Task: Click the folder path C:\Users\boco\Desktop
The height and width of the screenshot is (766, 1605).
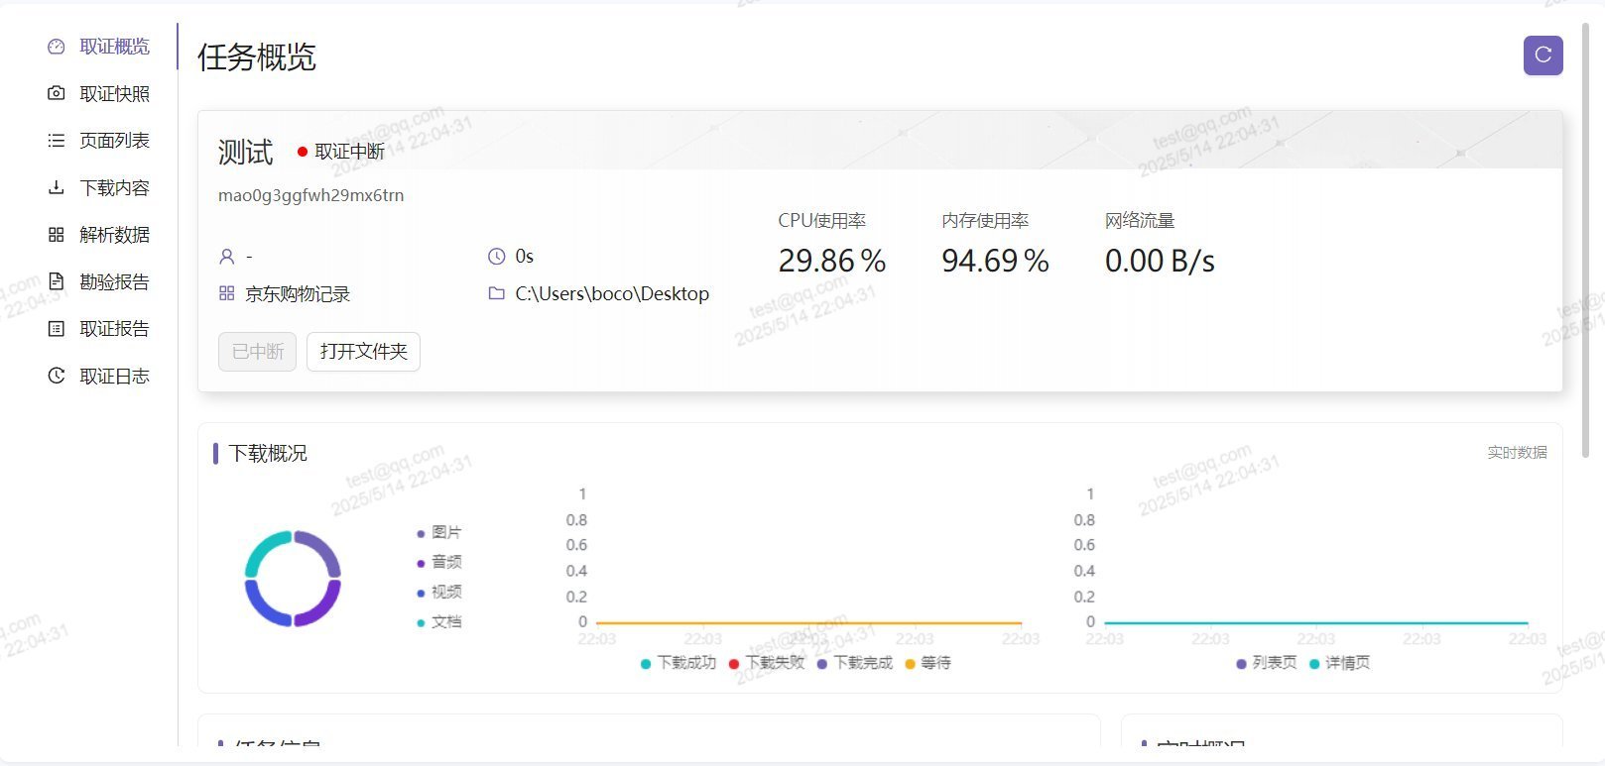Action: point(611,294)
